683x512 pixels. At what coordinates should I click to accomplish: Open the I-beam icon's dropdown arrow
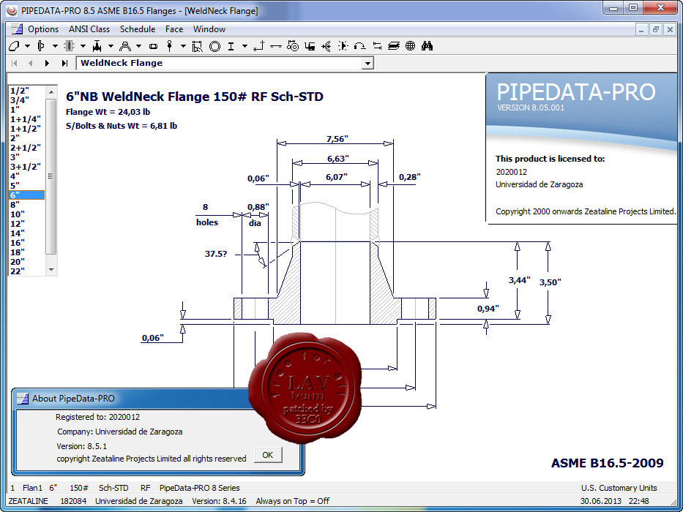coord(245,46)
